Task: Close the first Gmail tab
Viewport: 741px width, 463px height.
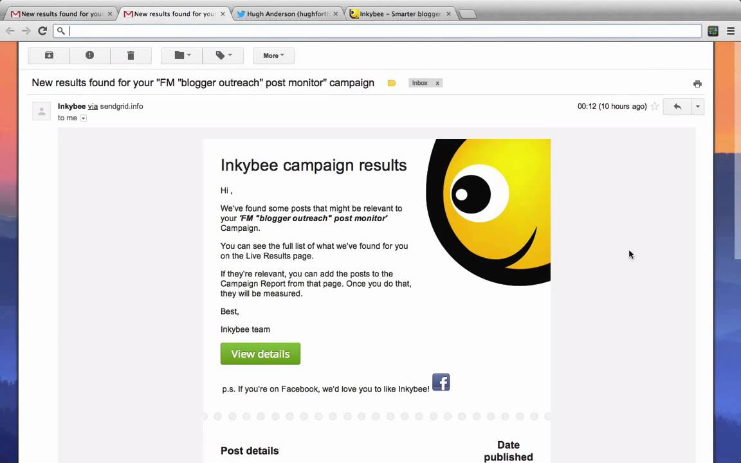Action: (110, 14)
